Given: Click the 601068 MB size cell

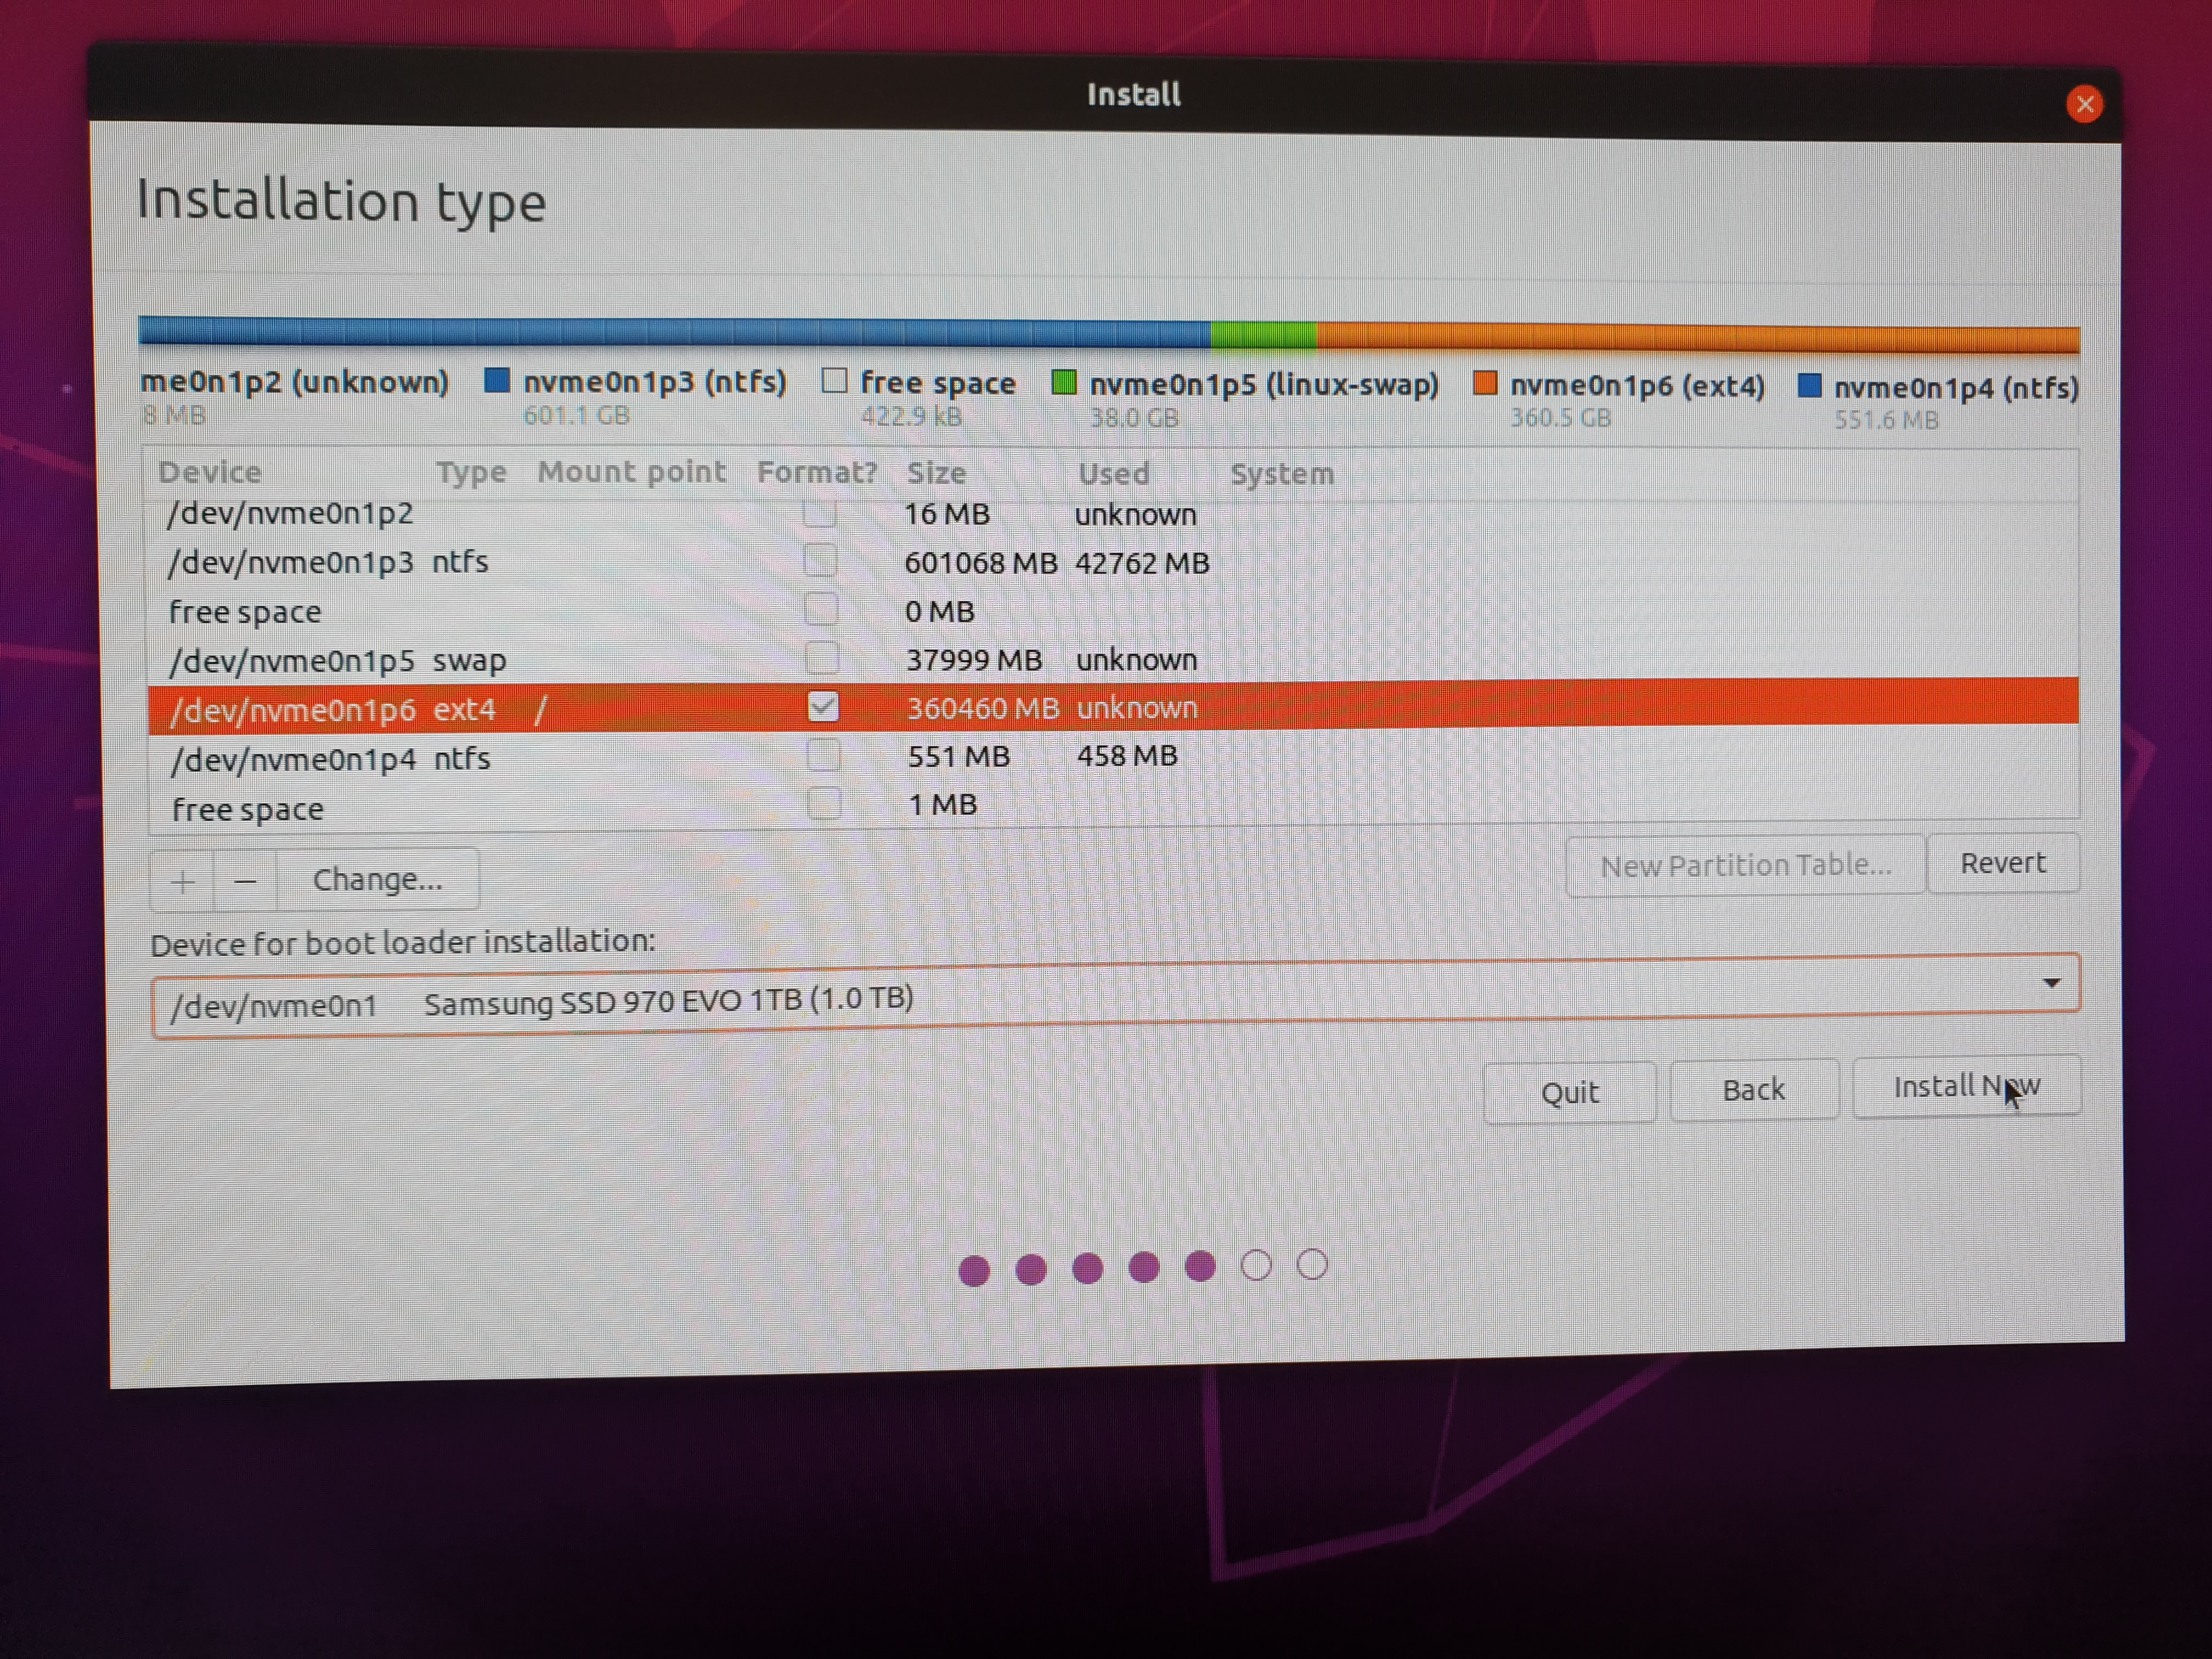Looking at the screenshot, I should click(980, 563).
